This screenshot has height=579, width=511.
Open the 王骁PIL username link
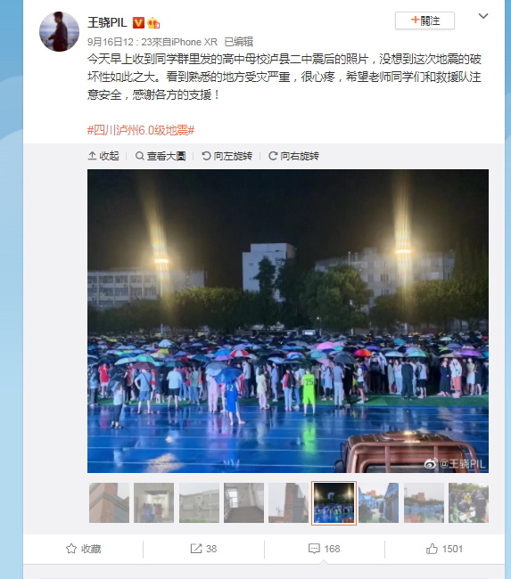pyautogui.click(x=107, y=23)
